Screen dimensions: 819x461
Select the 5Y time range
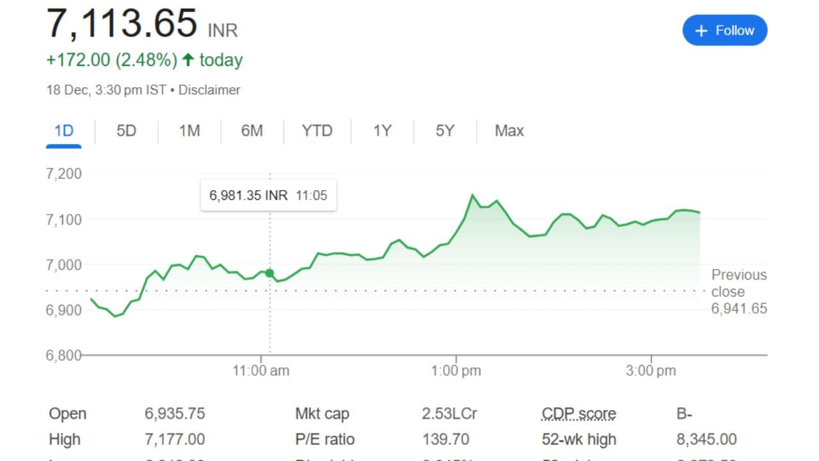coord(444,131)
